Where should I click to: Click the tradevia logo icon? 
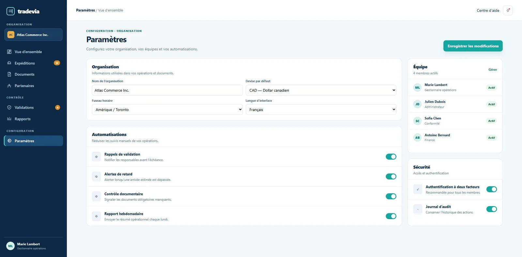pos(10,11)
